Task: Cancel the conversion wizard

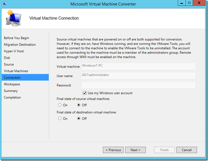Action: point(187,150)
